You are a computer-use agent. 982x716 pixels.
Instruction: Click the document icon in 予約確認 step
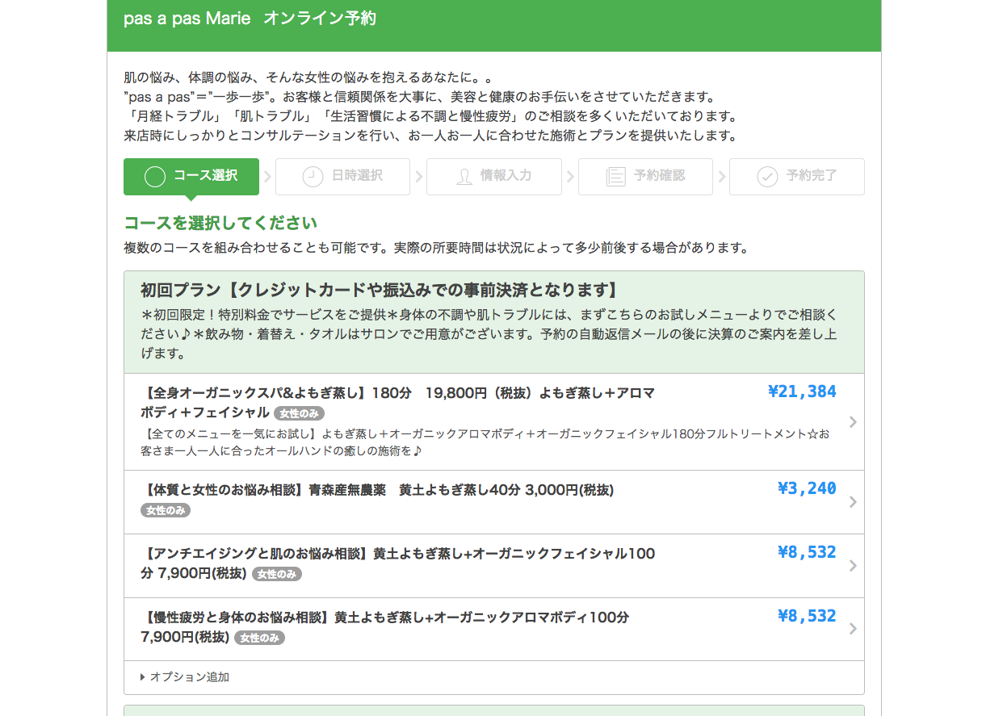pyautogui.click(x=615, y=177)
